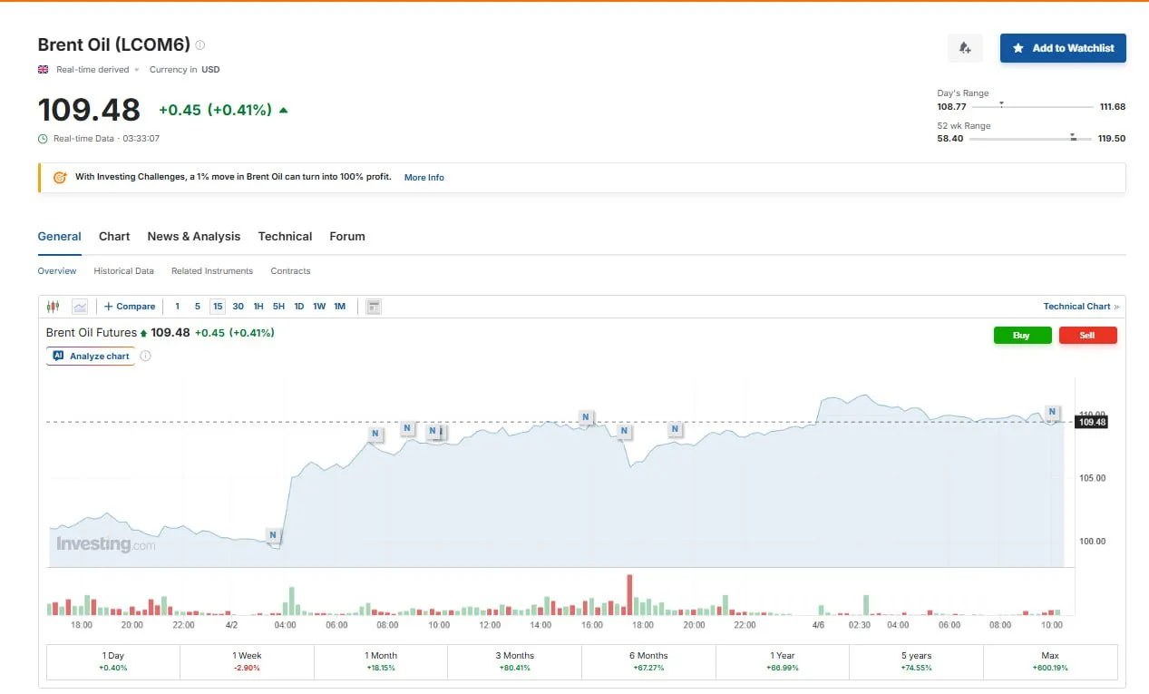
Task: Click the create alert bell icon
Action: coord(965,48)
